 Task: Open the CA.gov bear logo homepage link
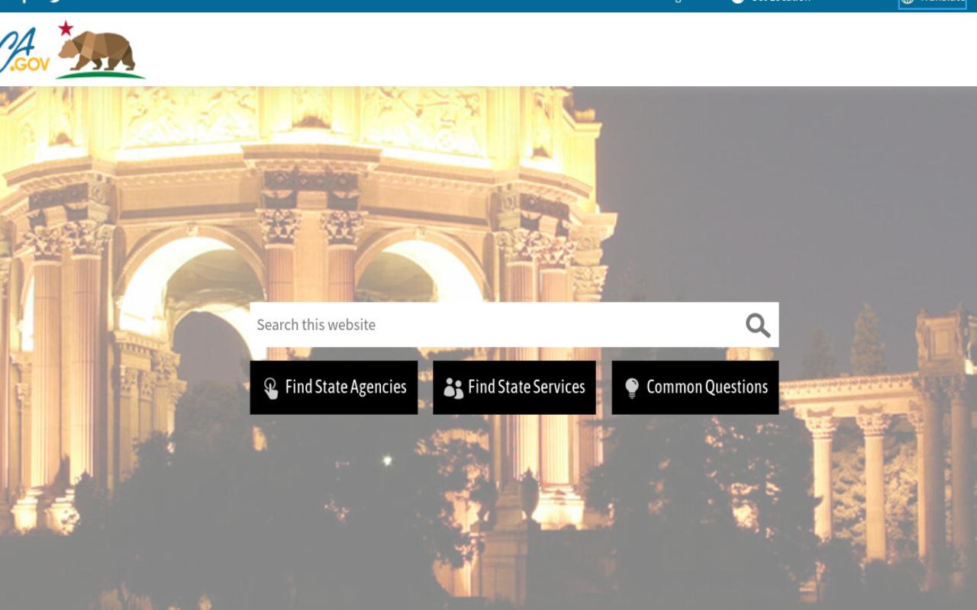click(73, 50)
